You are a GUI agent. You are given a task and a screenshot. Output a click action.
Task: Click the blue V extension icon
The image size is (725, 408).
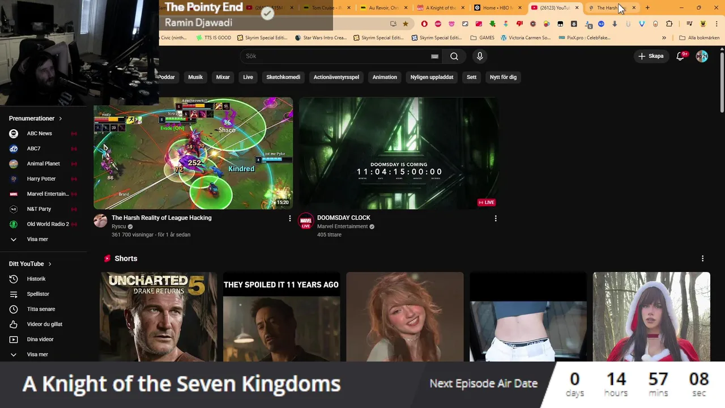tap(642, 24)
